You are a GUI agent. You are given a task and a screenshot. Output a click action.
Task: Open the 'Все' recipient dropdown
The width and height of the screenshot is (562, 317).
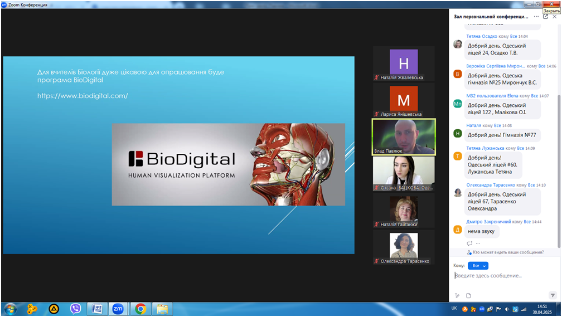(478, 265)
